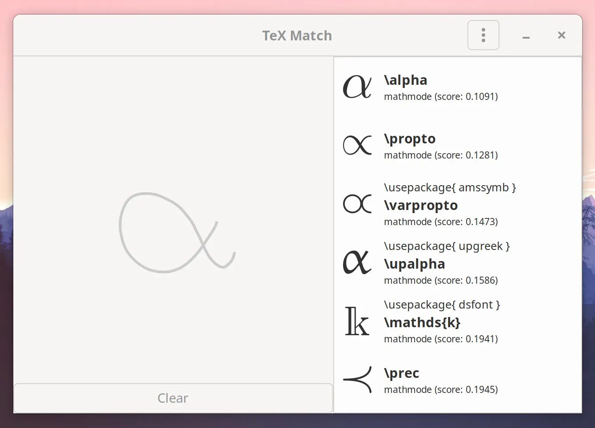The image size is (595, 428).
Task: Select the \alpha command text
Action: [x=406, y=80]
